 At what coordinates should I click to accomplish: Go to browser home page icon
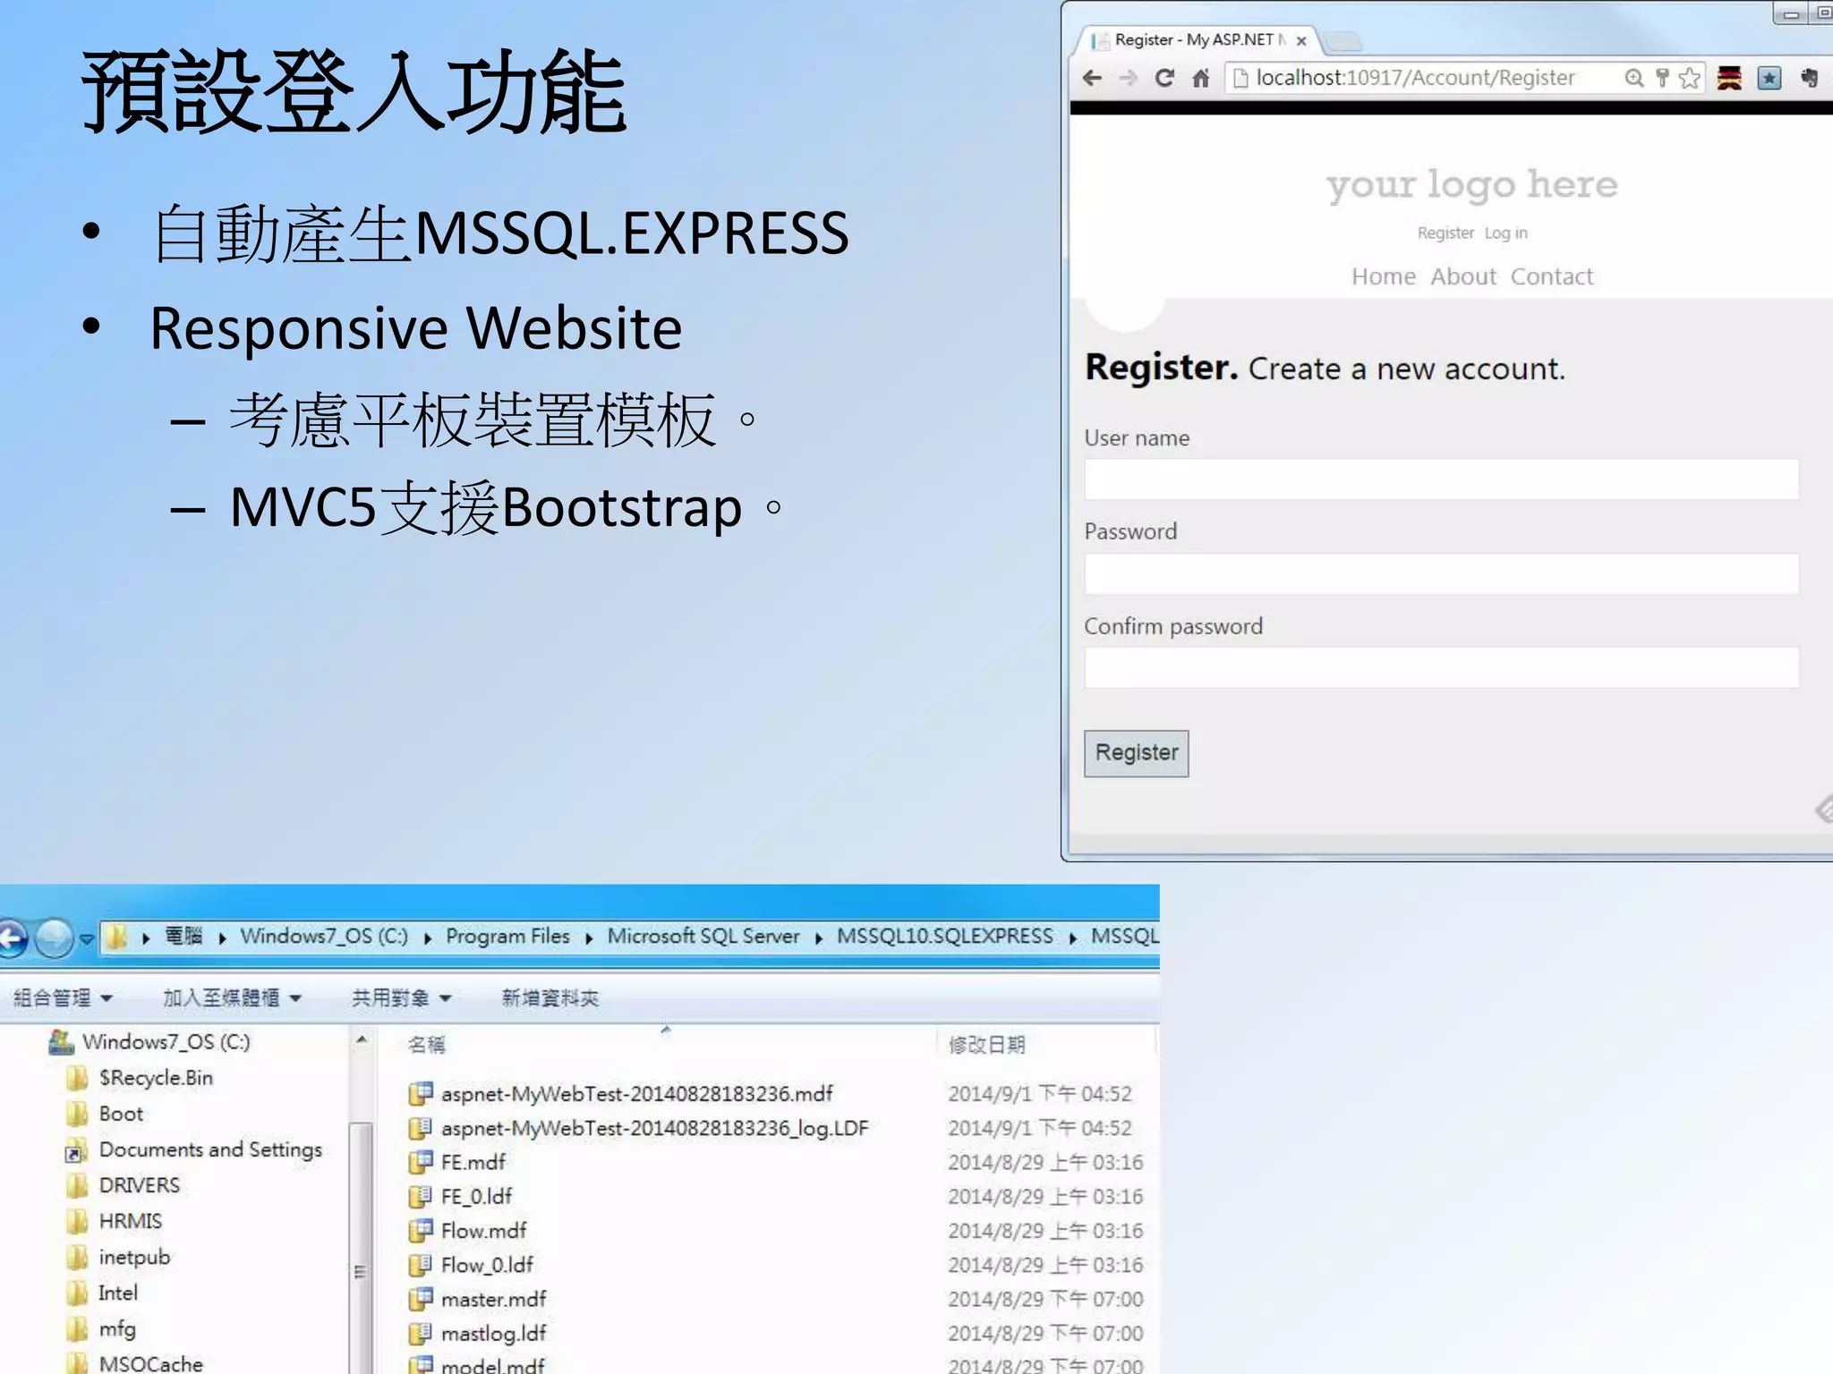coord(1201,79)
